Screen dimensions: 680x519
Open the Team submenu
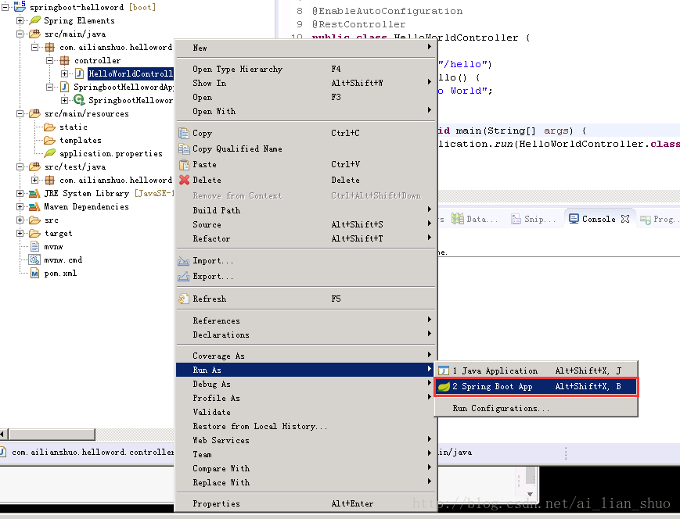click(x=306, y=454)
